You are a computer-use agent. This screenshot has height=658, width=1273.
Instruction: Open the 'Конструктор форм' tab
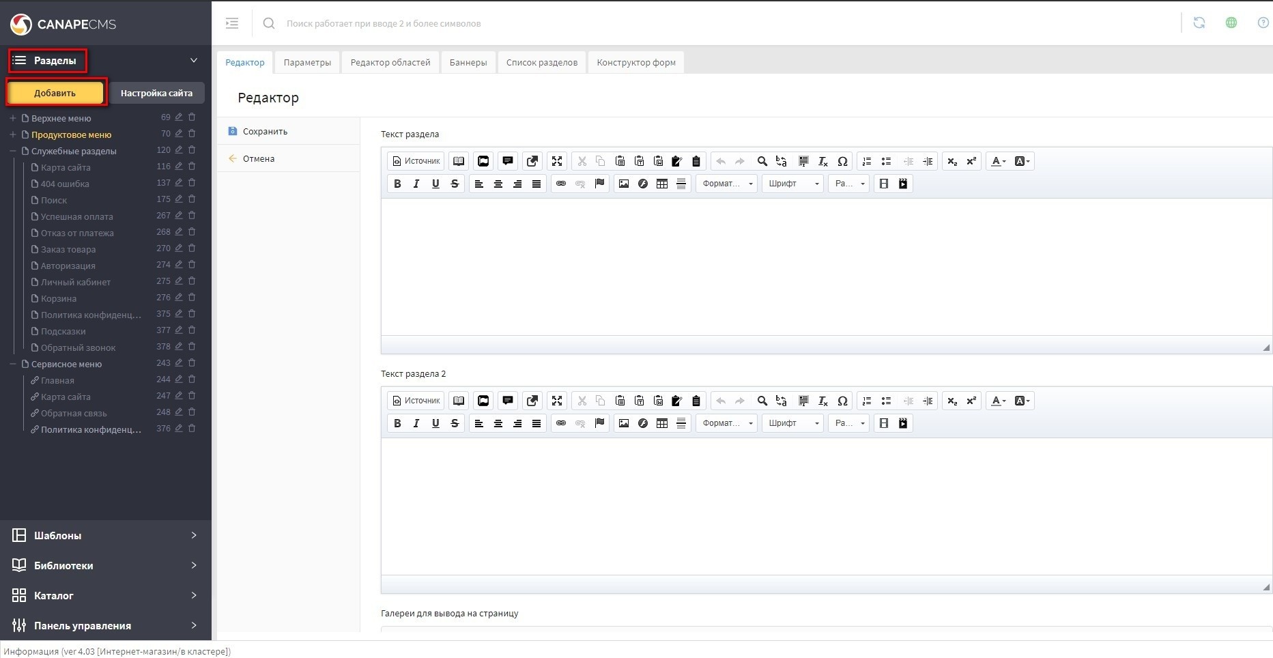(x=635, y=62)
